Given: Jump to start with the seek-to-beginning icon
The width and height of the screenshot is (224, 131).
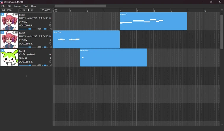Looking at the screenshot, I should point(20,10).
